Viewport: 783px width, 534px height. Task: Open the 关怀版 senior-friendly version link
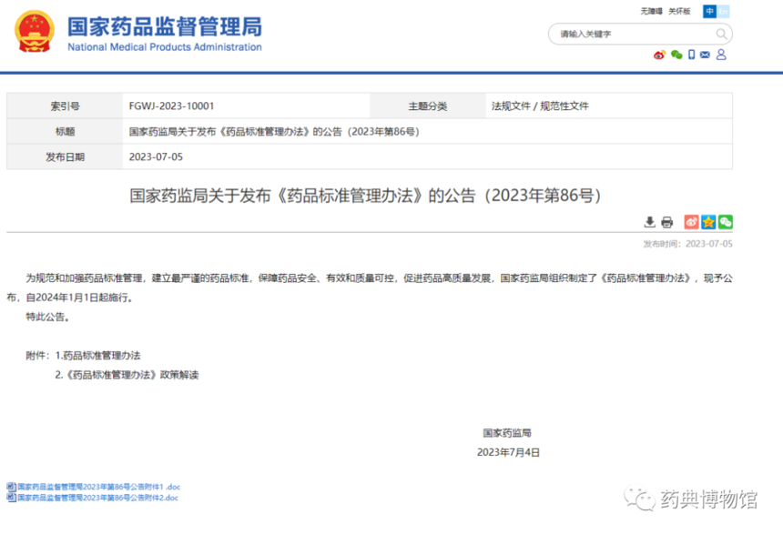(x=679, y=12)
